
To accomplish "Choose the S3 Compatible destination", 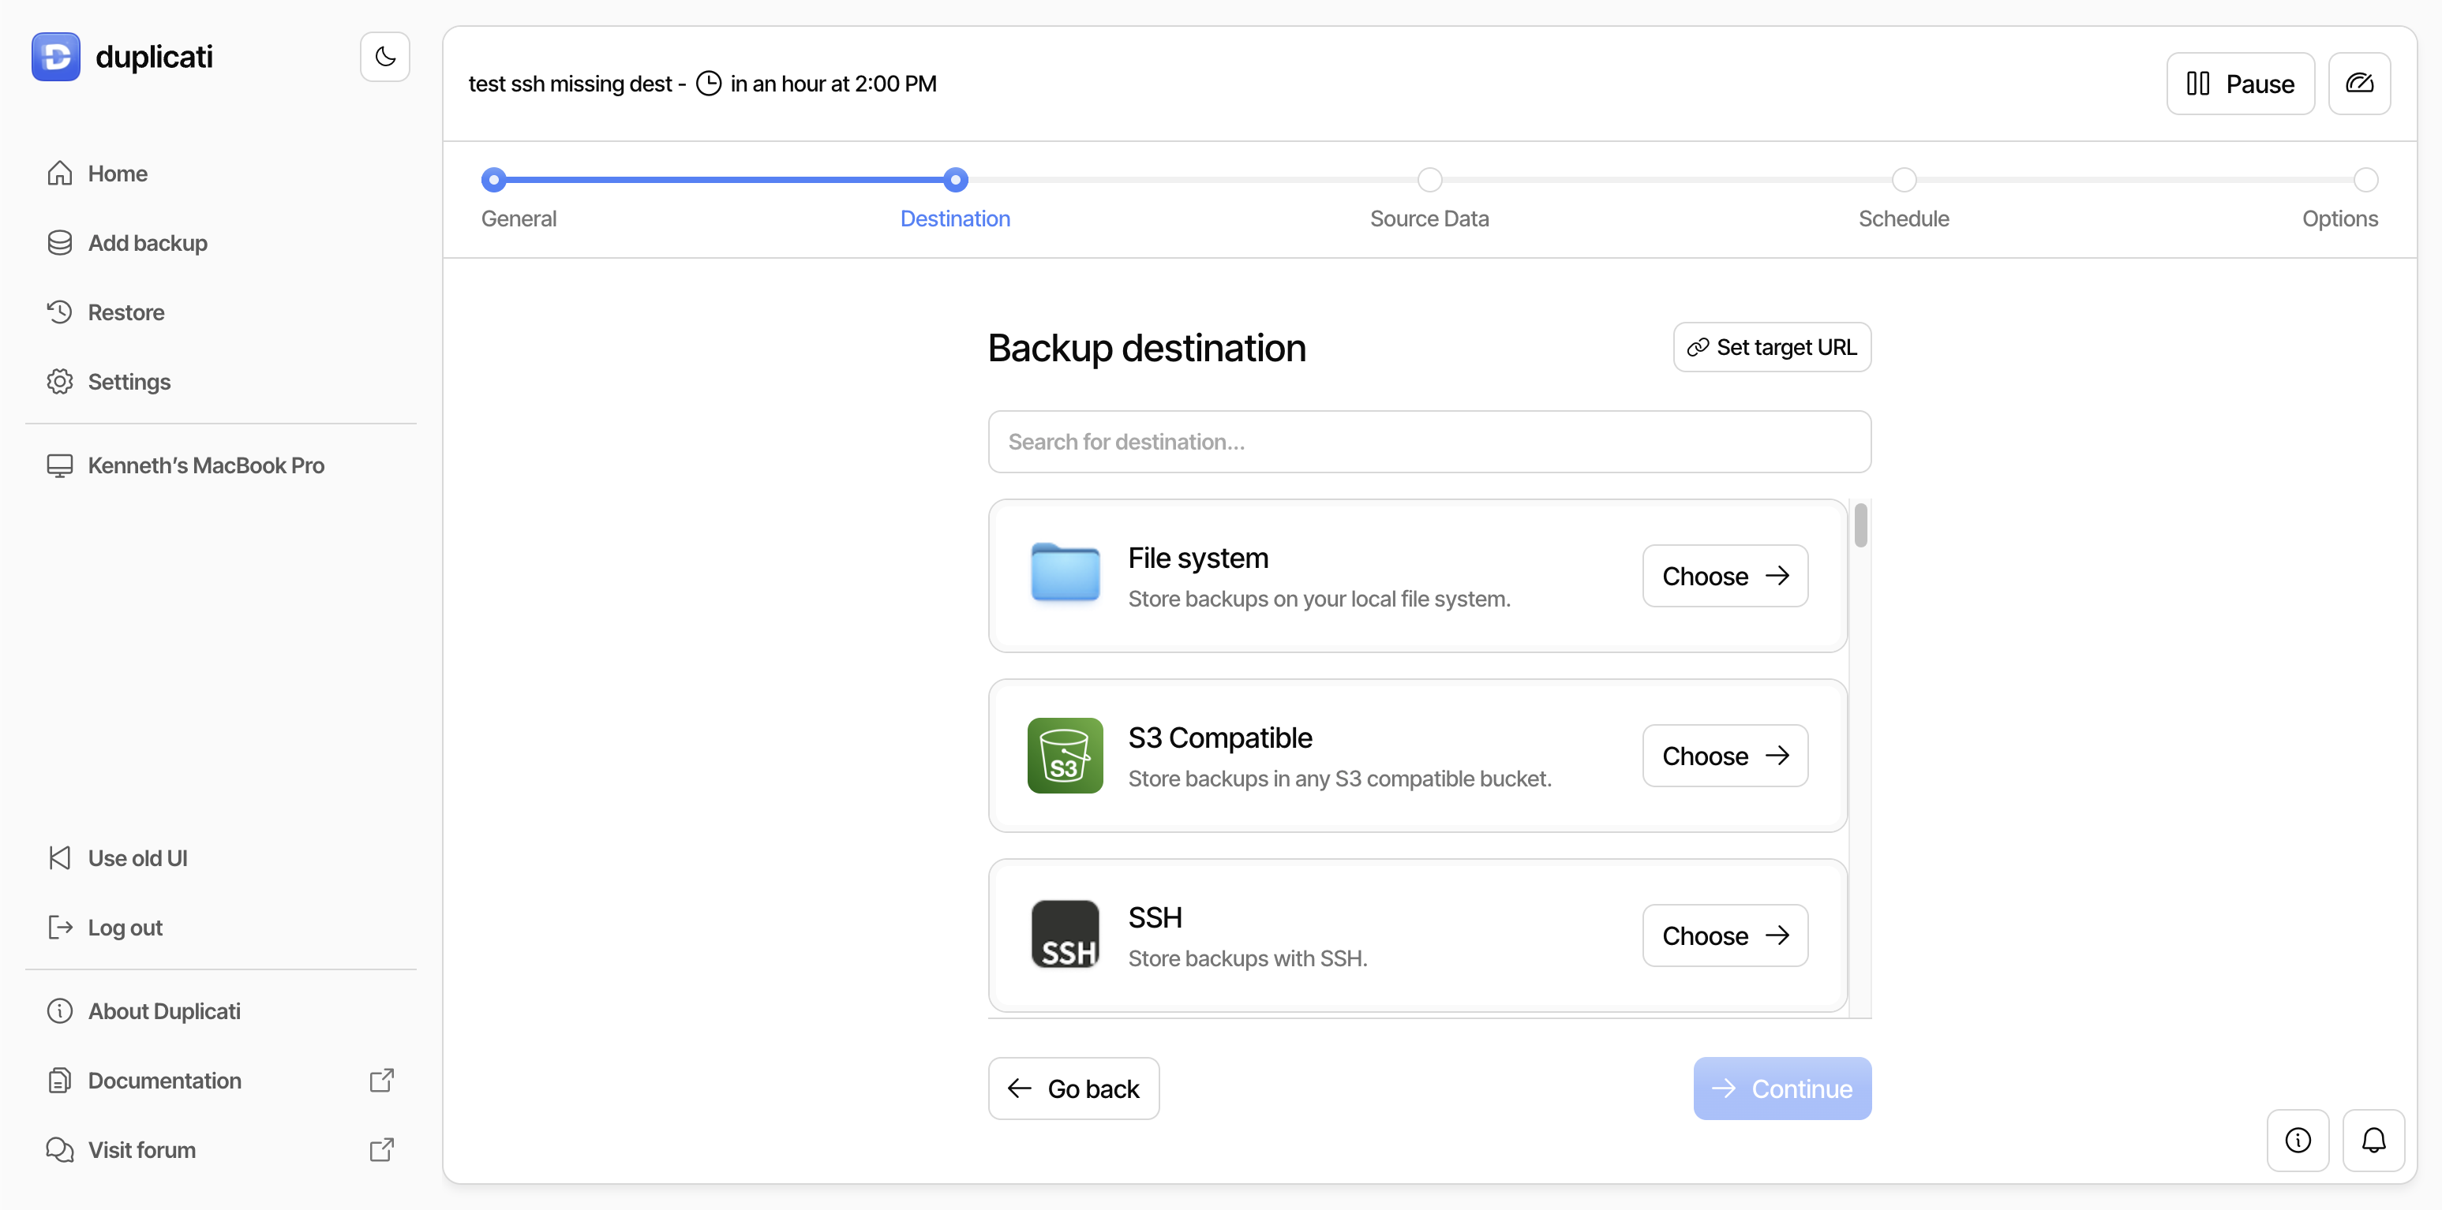I will click(x=1725, y=755).
